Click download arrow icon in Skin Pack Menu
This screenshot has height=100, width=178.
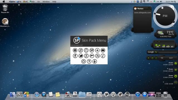[95, 61]
